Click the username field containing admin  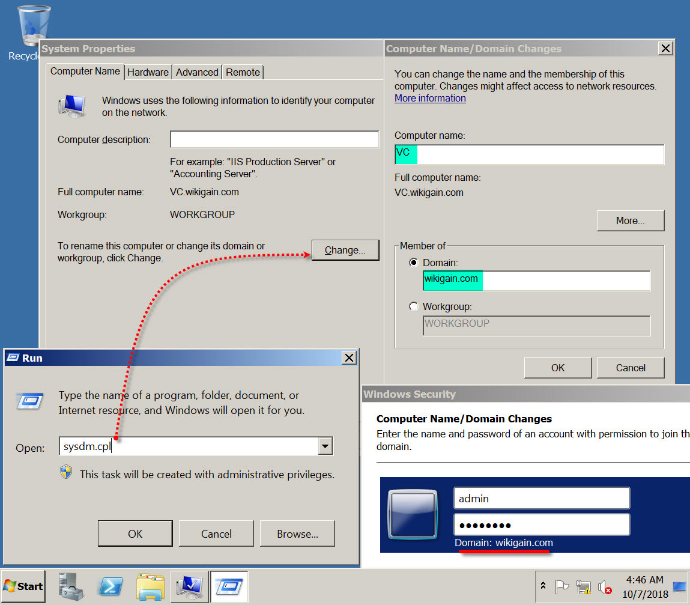click(542, 498)
